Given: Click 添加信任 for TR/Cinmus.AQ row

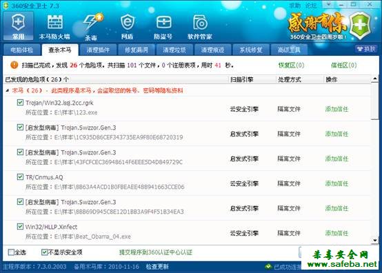Looking at the screenshot, I should (336, 183).
